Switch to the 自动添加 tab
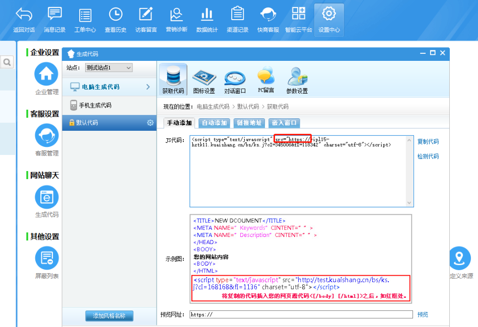Image resolution: width=478 pixels, height=327 pixels. point(214,123)
